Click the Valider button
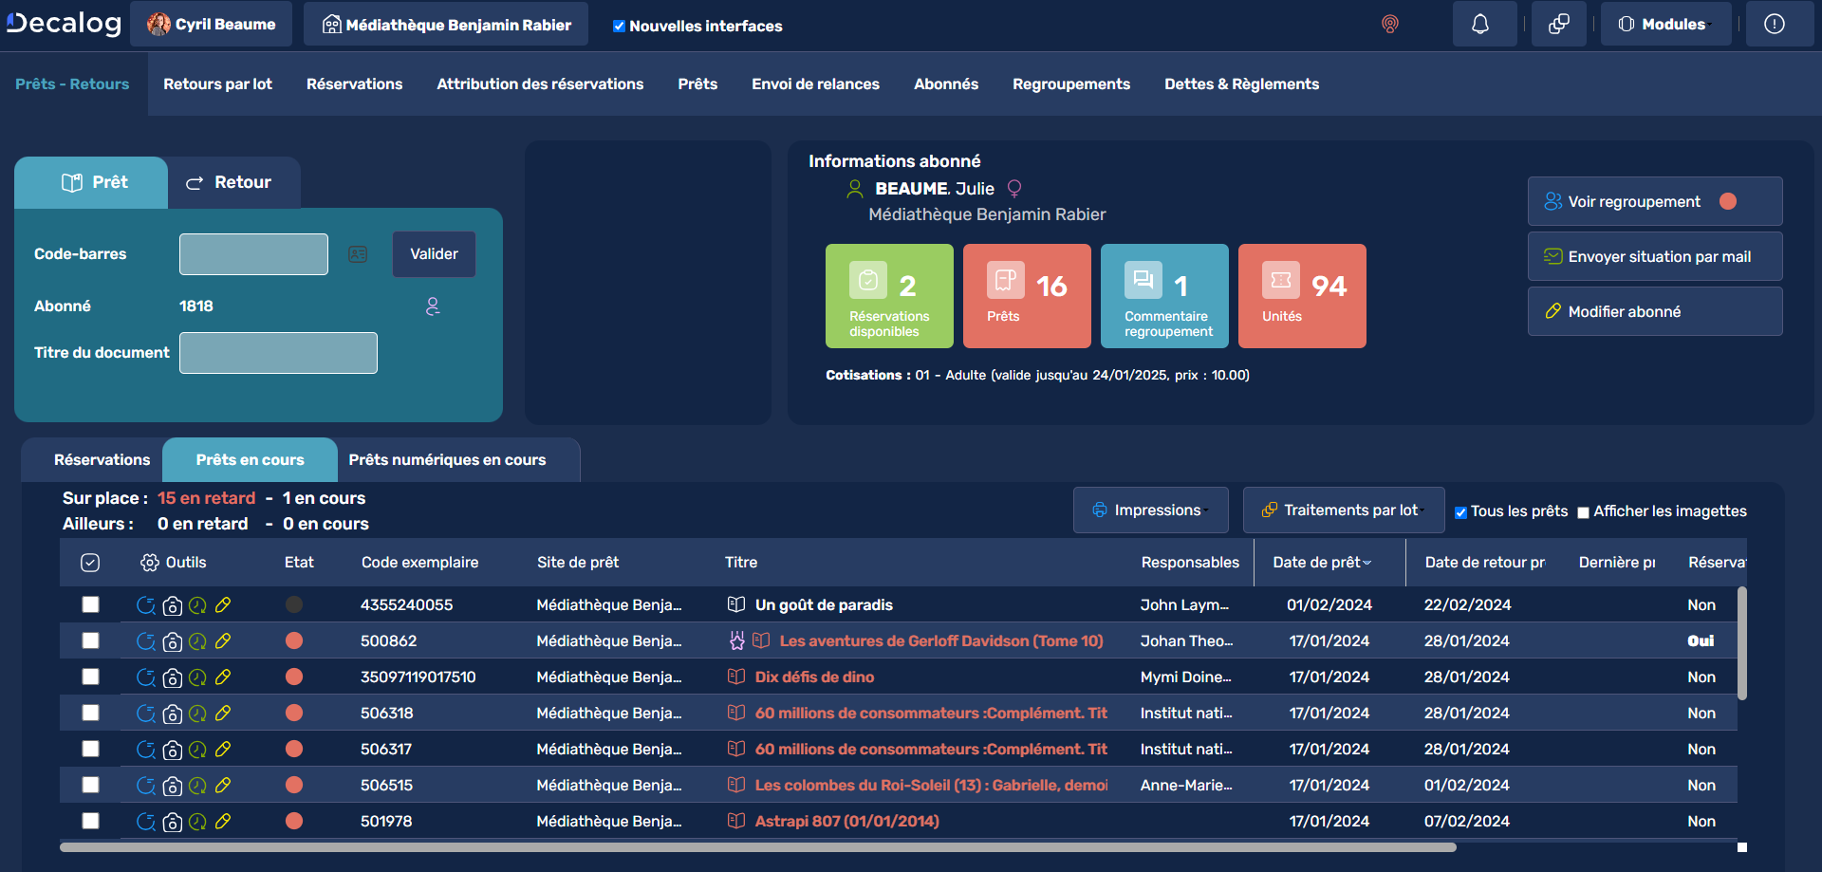 click(434, 254)
